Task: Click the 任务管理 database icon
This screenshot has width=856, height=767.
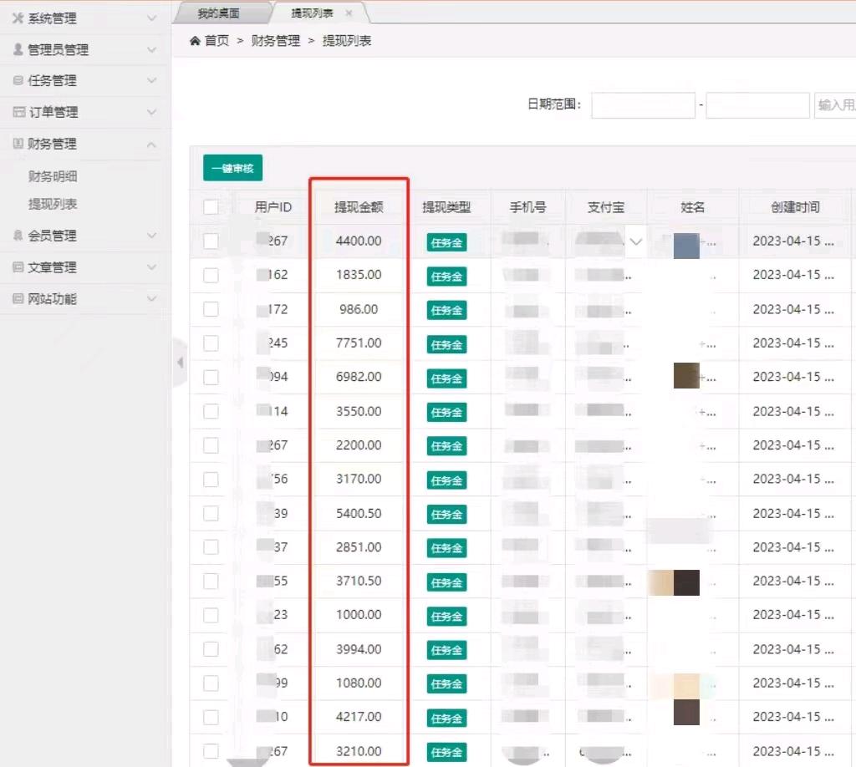Action: [18, 81]
